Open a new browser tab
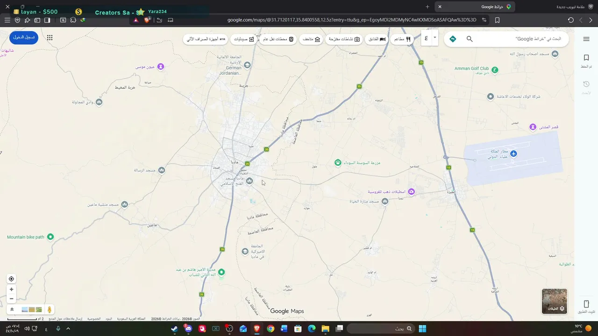The image size is (598, 336). [x=427, y=7]
